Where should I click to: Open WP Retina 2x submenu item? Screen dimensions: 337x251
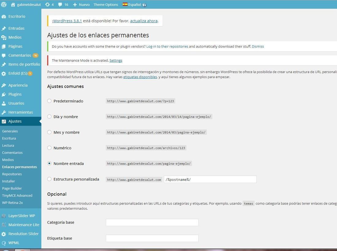point(13,203)
